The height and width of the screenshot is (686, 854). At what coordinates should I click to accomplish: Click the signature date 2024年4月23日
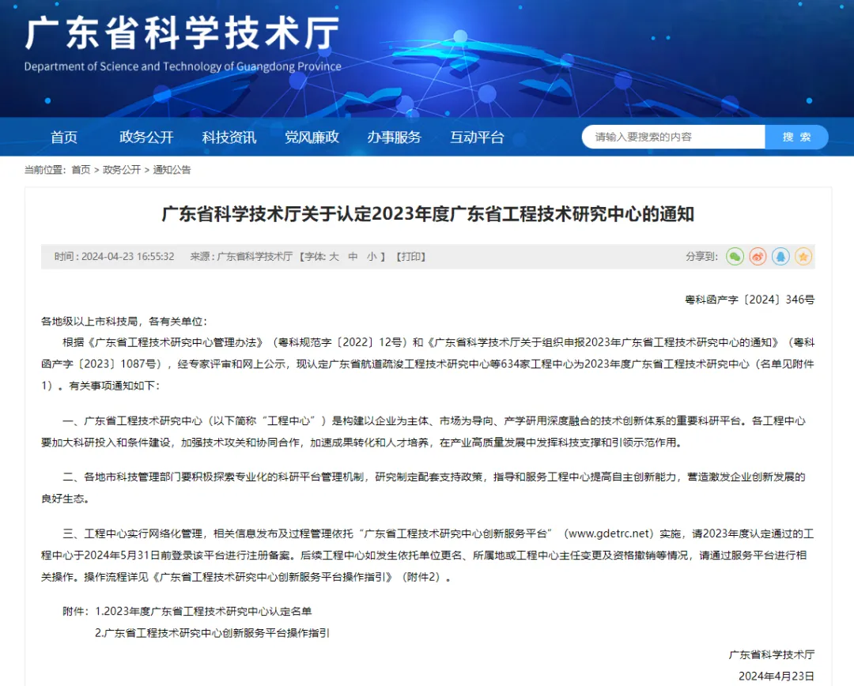click(x=777, y=677)
